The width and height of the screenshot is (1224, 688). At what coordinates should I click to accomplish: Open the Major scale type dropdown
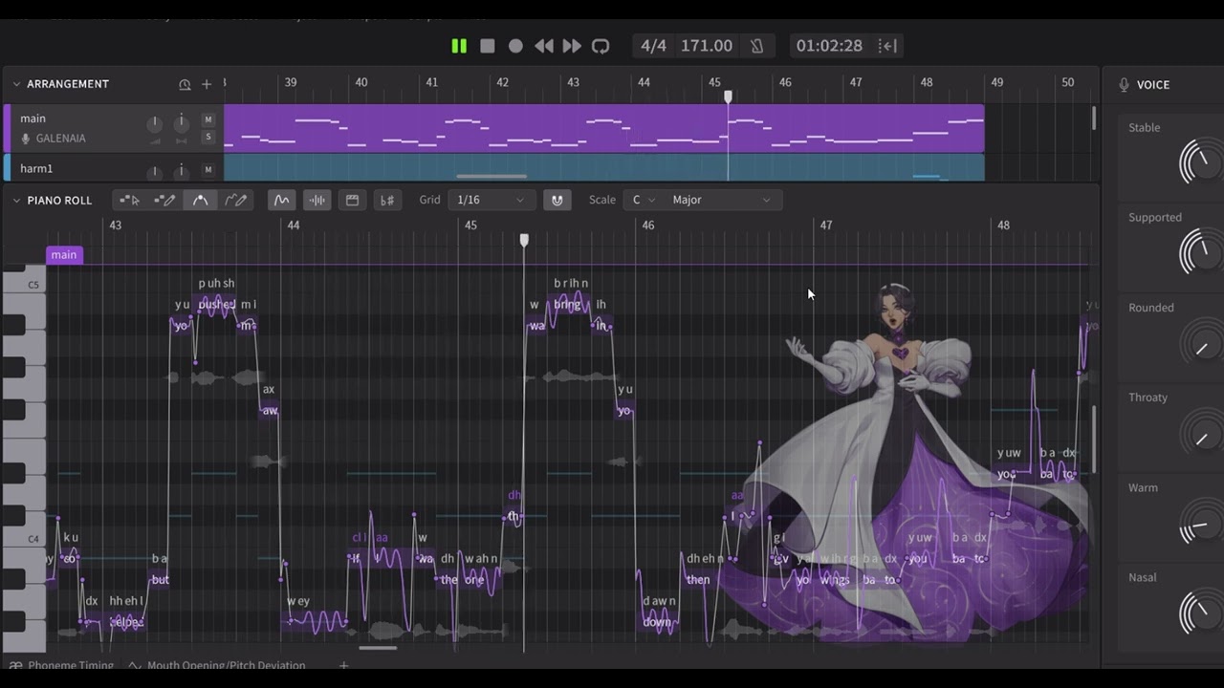coord(721,200)
